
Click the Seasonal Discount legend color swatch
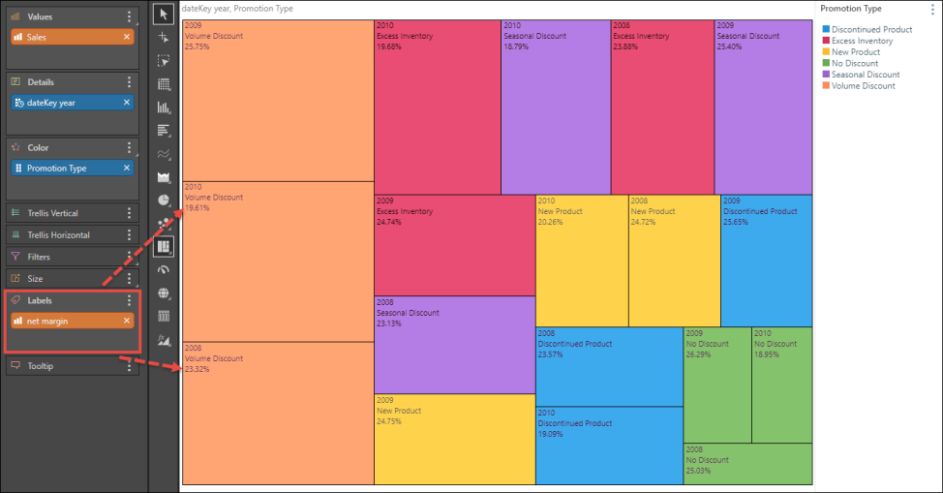[x=825, y=75]
